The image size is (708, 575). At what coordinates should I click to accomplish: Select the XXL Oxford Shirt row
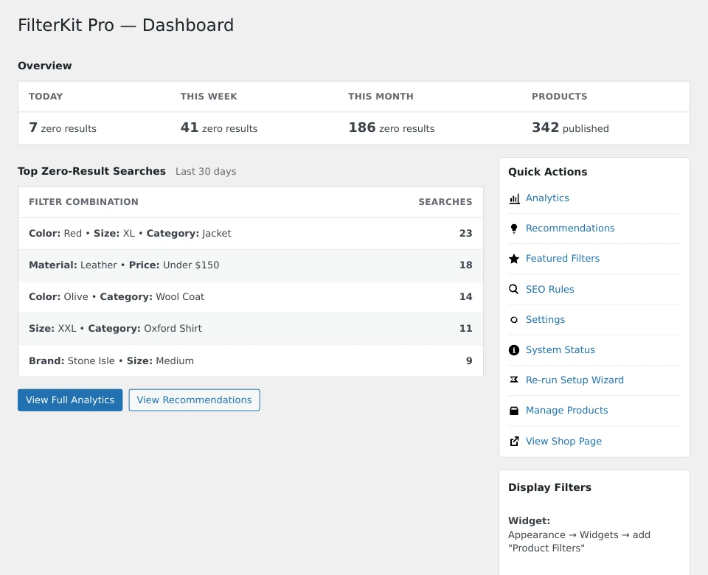[x=251, y=329]
